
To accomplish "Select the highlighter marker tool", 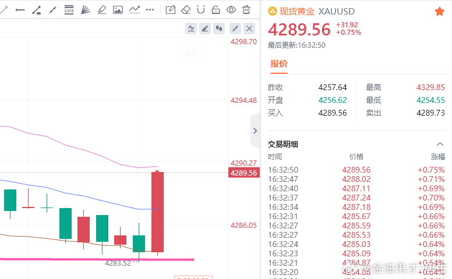I will coord(102,10).
